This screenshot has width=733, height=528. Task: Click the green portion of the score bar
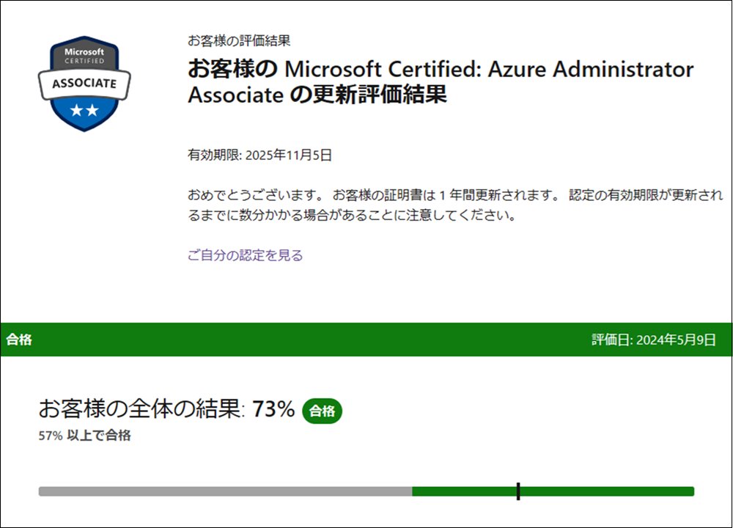(x=553, y=491)
